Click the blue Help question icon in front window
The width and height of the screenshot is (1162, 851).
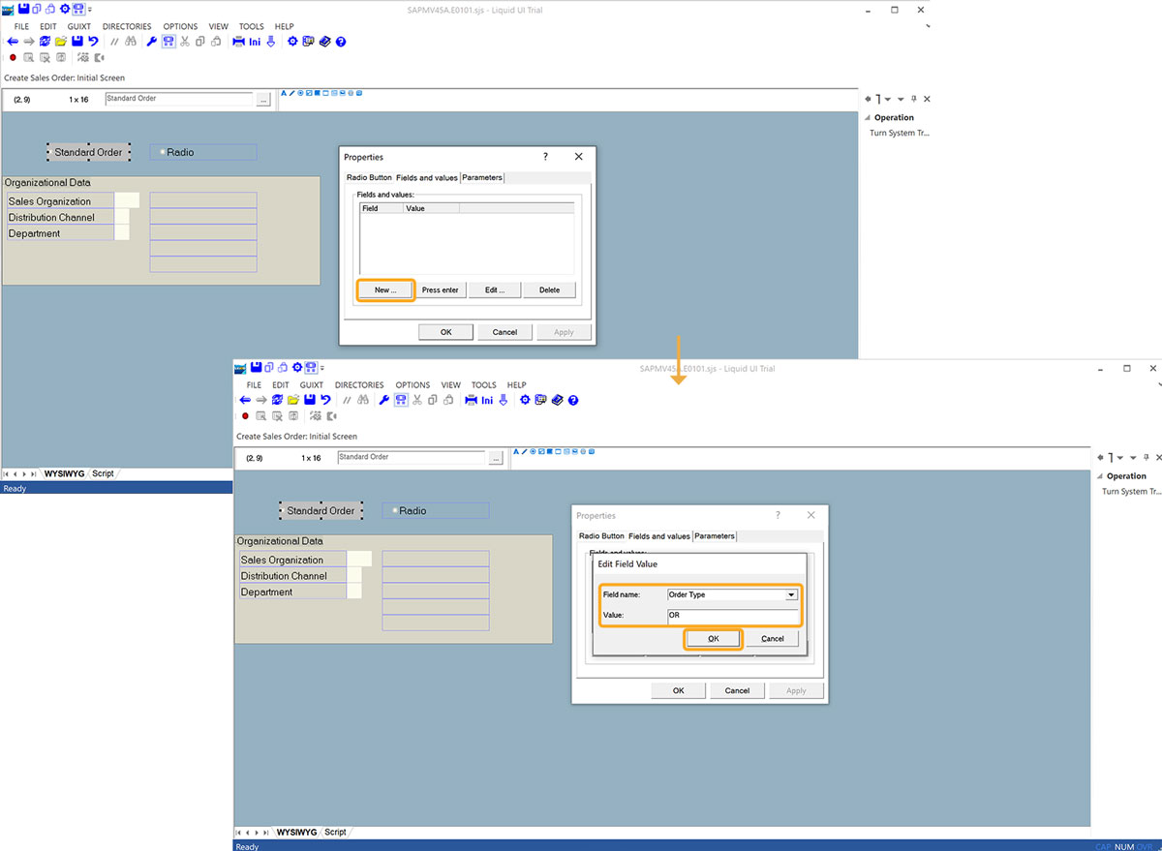tap(573, 400)
